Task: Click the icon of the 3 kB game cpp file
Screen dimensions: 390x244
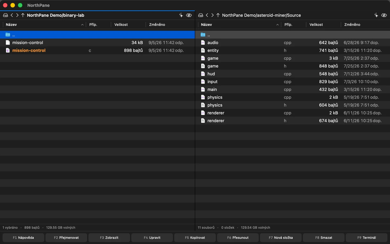Action: click(x=203, y=58)
